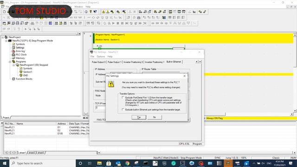
Task: Click the Memory tree icon
Action: (13, 58)
